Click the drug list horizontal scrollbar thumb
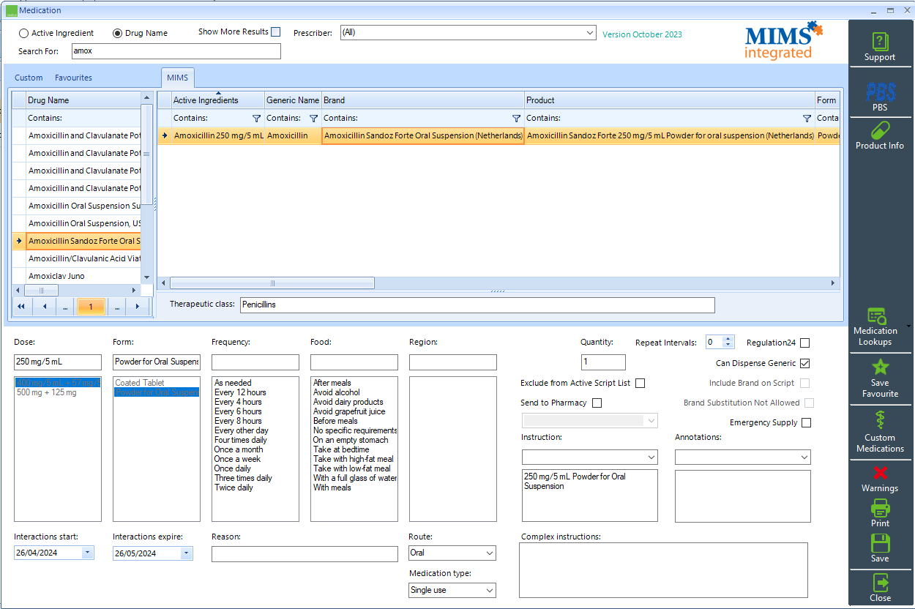The image size is (915, 609). (x=41, y=290)
